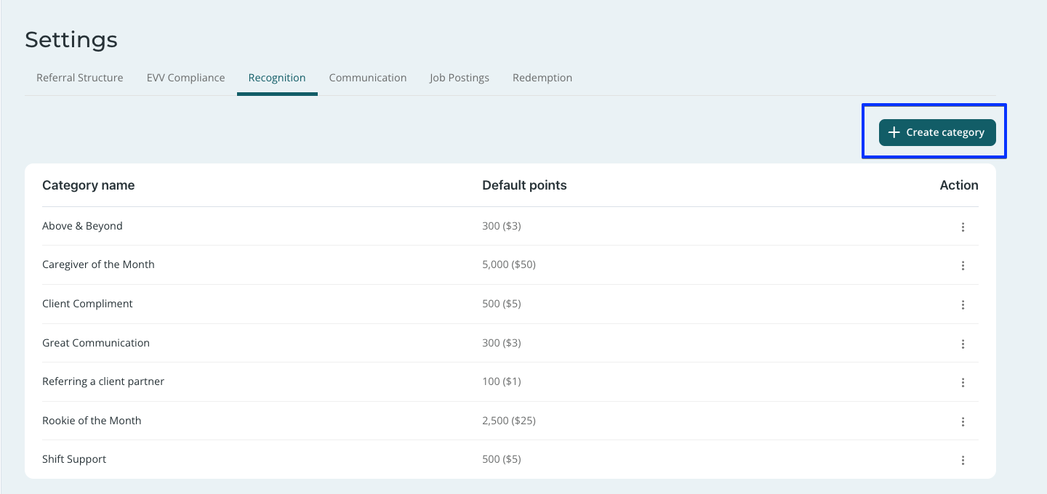The height and width of the screenshot is (494, 1047).
Task: Select the Caregiver of the Month row text
Action: pyautogui.click(x=98, y=264)
